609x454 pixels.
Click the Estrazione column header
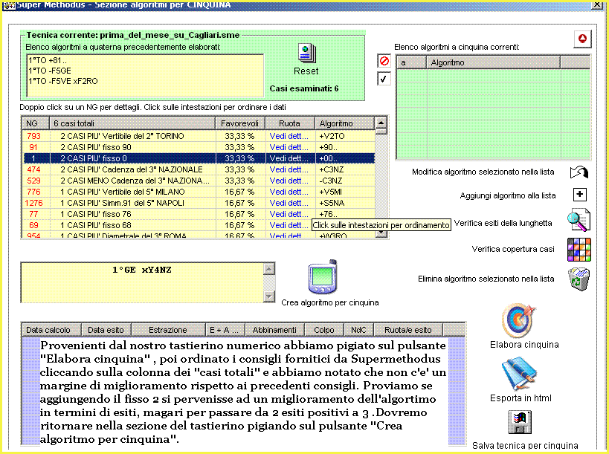pyautogui.click(x=168, y=330)
